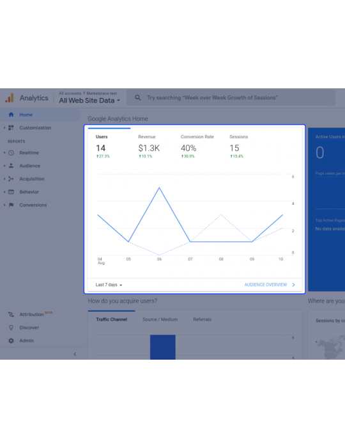The height and width of the screenshot is (448, 345).
Task: Click the Active Users card value 0
Action: (320, 152)
